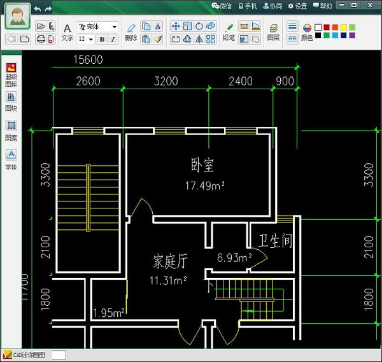The image size is (382, 362).
Task: Toggle italic text formatting
Action: [113, 40]
